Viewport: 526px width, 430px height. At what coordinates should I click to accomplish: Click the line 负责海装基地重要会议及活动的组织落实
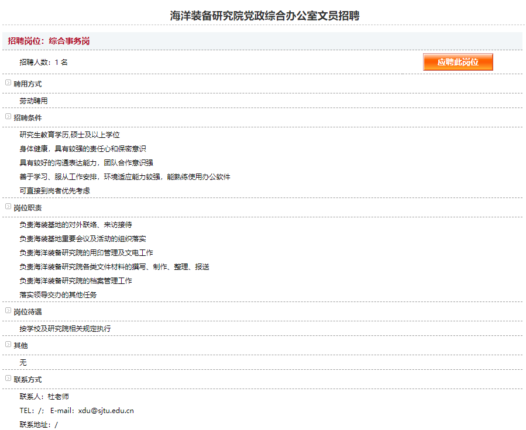pyautogui.click(x=83, y=239)
